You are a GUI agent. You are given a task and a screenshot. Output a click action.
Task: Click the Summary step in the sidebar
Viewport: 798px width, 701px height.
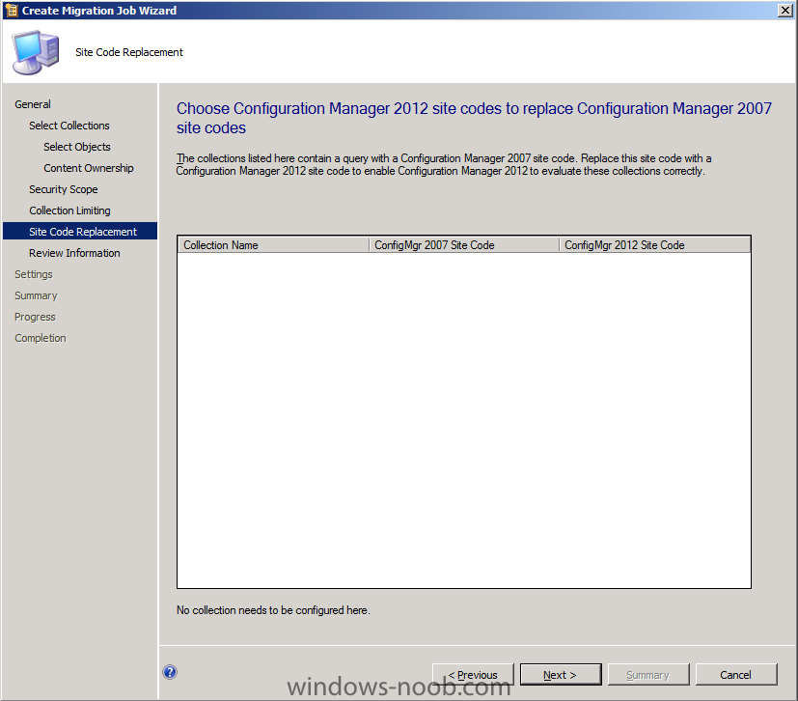coord(36,295)
